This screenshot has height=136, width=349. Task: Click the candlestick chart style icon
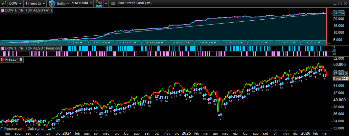click(x=4, y=3)
